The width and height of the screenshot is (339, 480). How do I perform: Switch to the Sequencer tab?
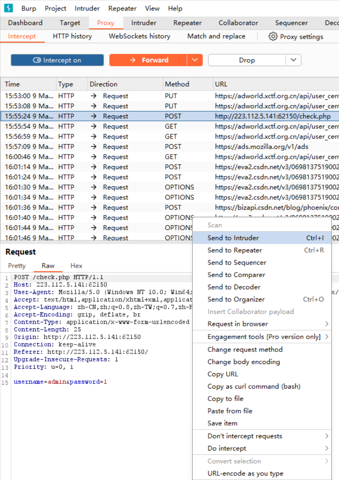[x=291, y=23]
